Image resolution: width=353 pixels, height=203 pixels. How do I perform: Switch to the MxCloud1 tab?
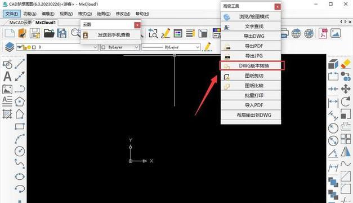click(x=46, y=23)
